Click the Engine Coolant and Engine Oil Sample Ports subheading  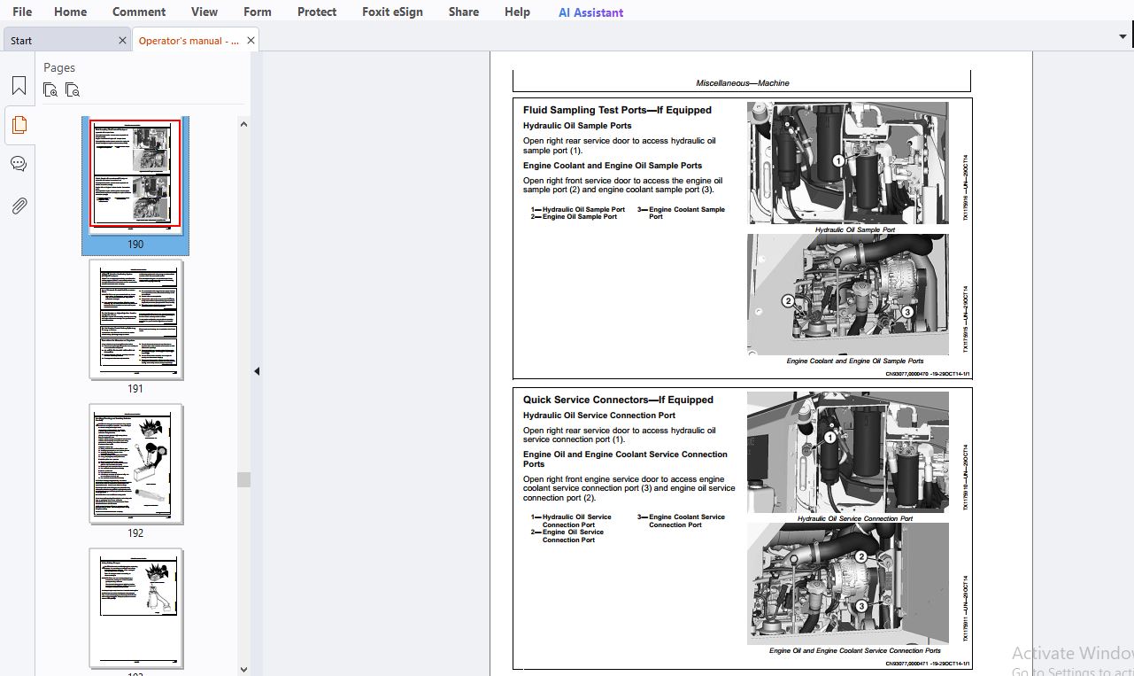(613, 166)
